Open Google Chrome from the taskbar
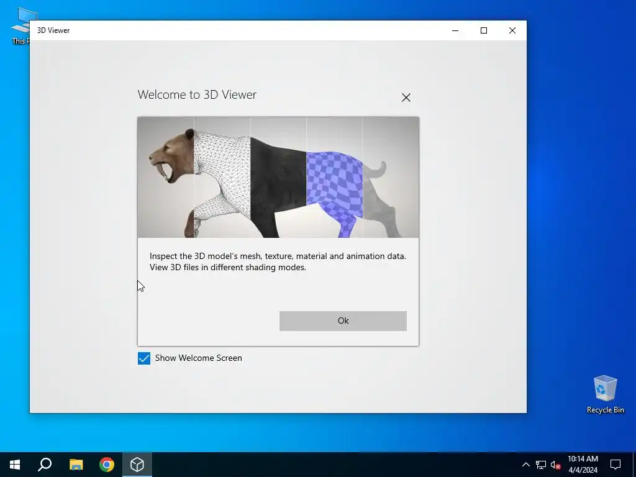 click(107, 465)
